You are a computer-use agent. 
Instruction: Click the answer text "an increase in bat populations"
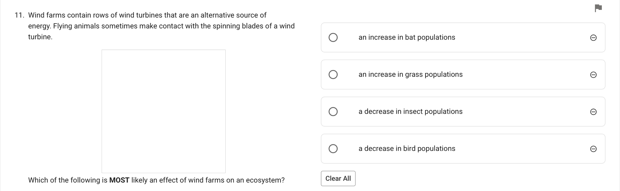tap(407, 37)
